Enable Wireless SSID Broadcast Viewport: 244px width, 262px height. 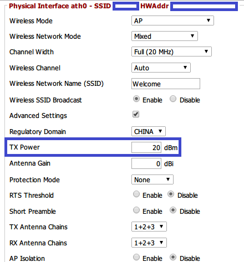tap(136, 99)
